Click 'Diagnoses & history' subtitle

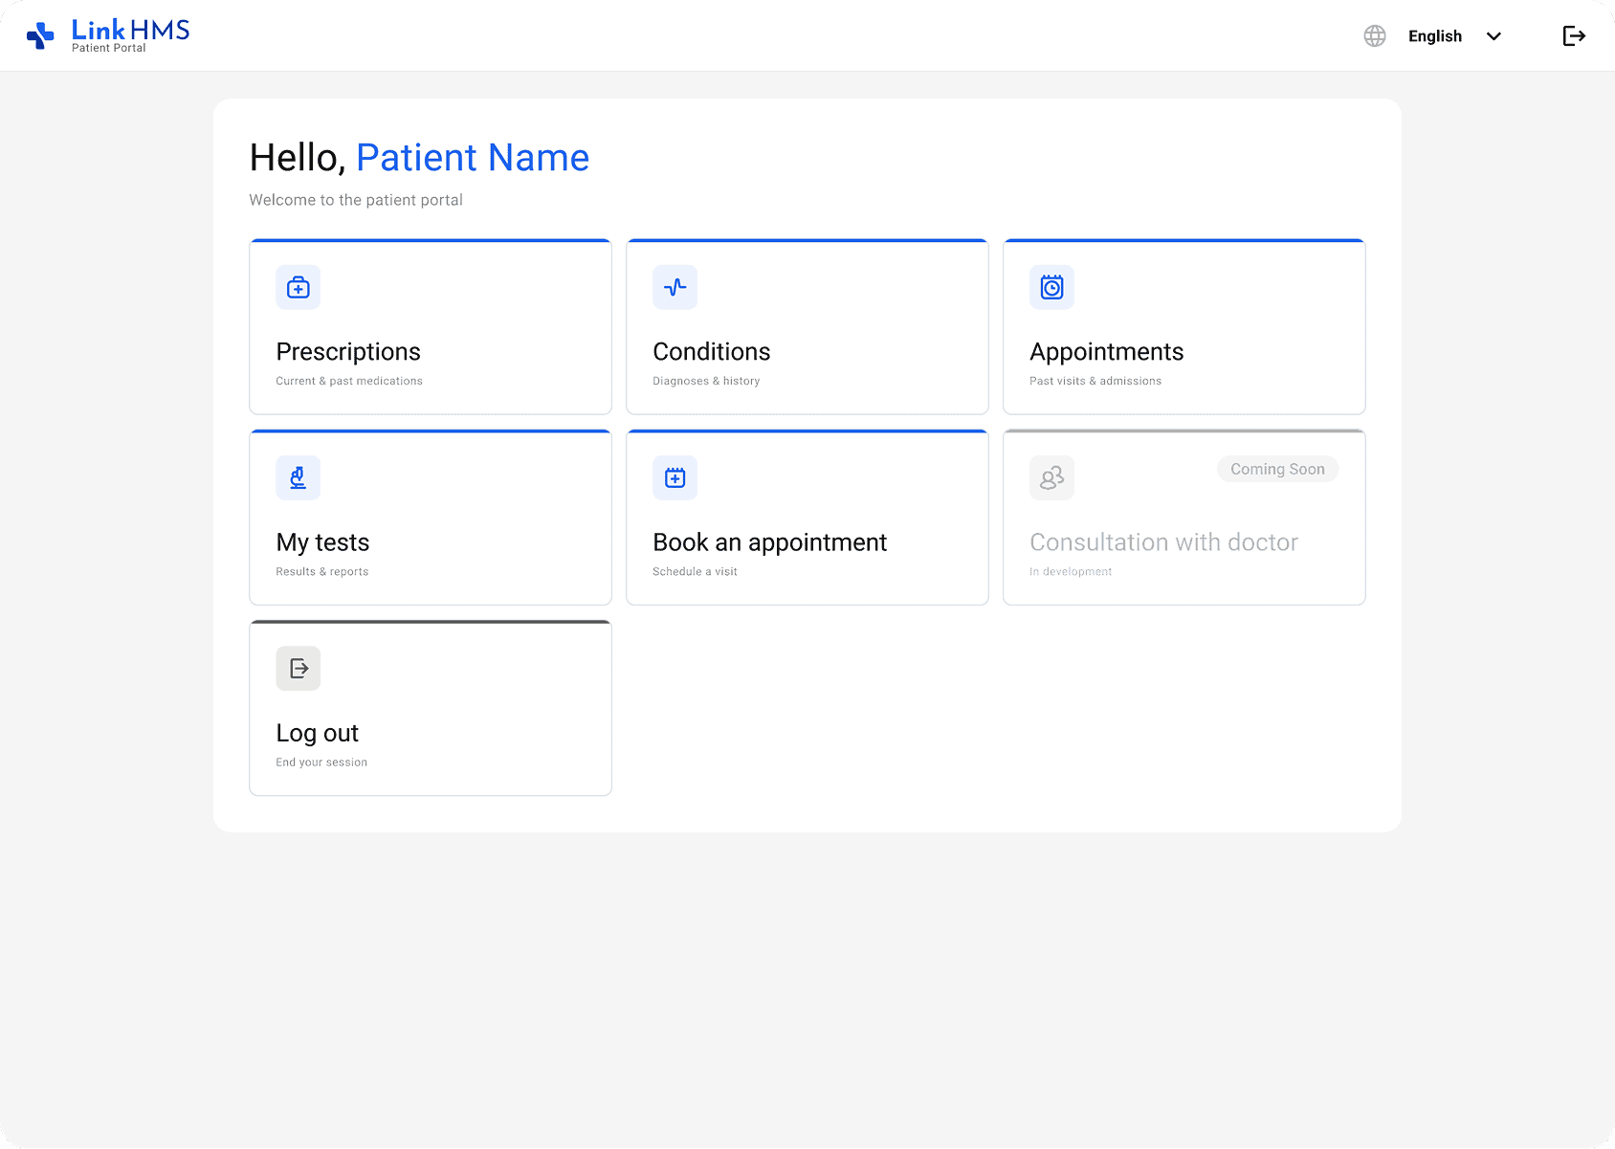(707, 381)
